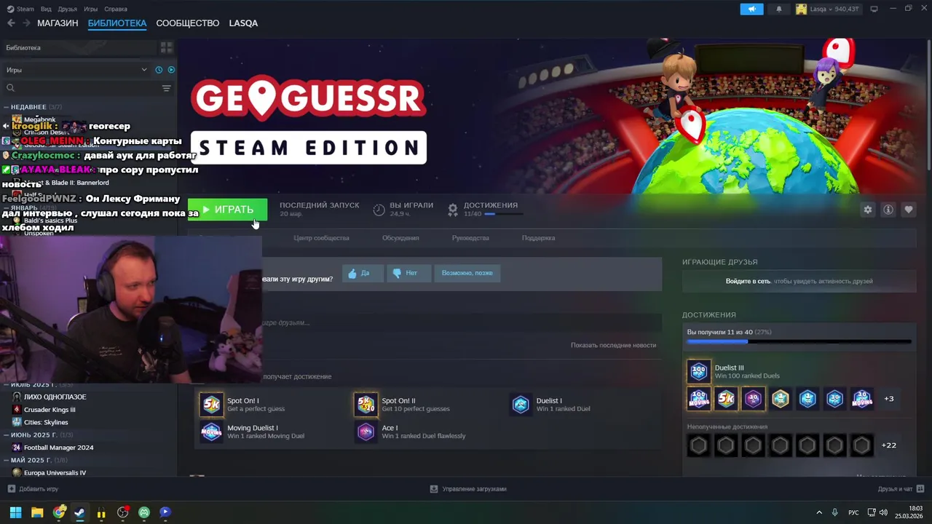This screenshot has height=524, width=932.
Task: Open the Ace I achievement icon
Action: [366, 432]
